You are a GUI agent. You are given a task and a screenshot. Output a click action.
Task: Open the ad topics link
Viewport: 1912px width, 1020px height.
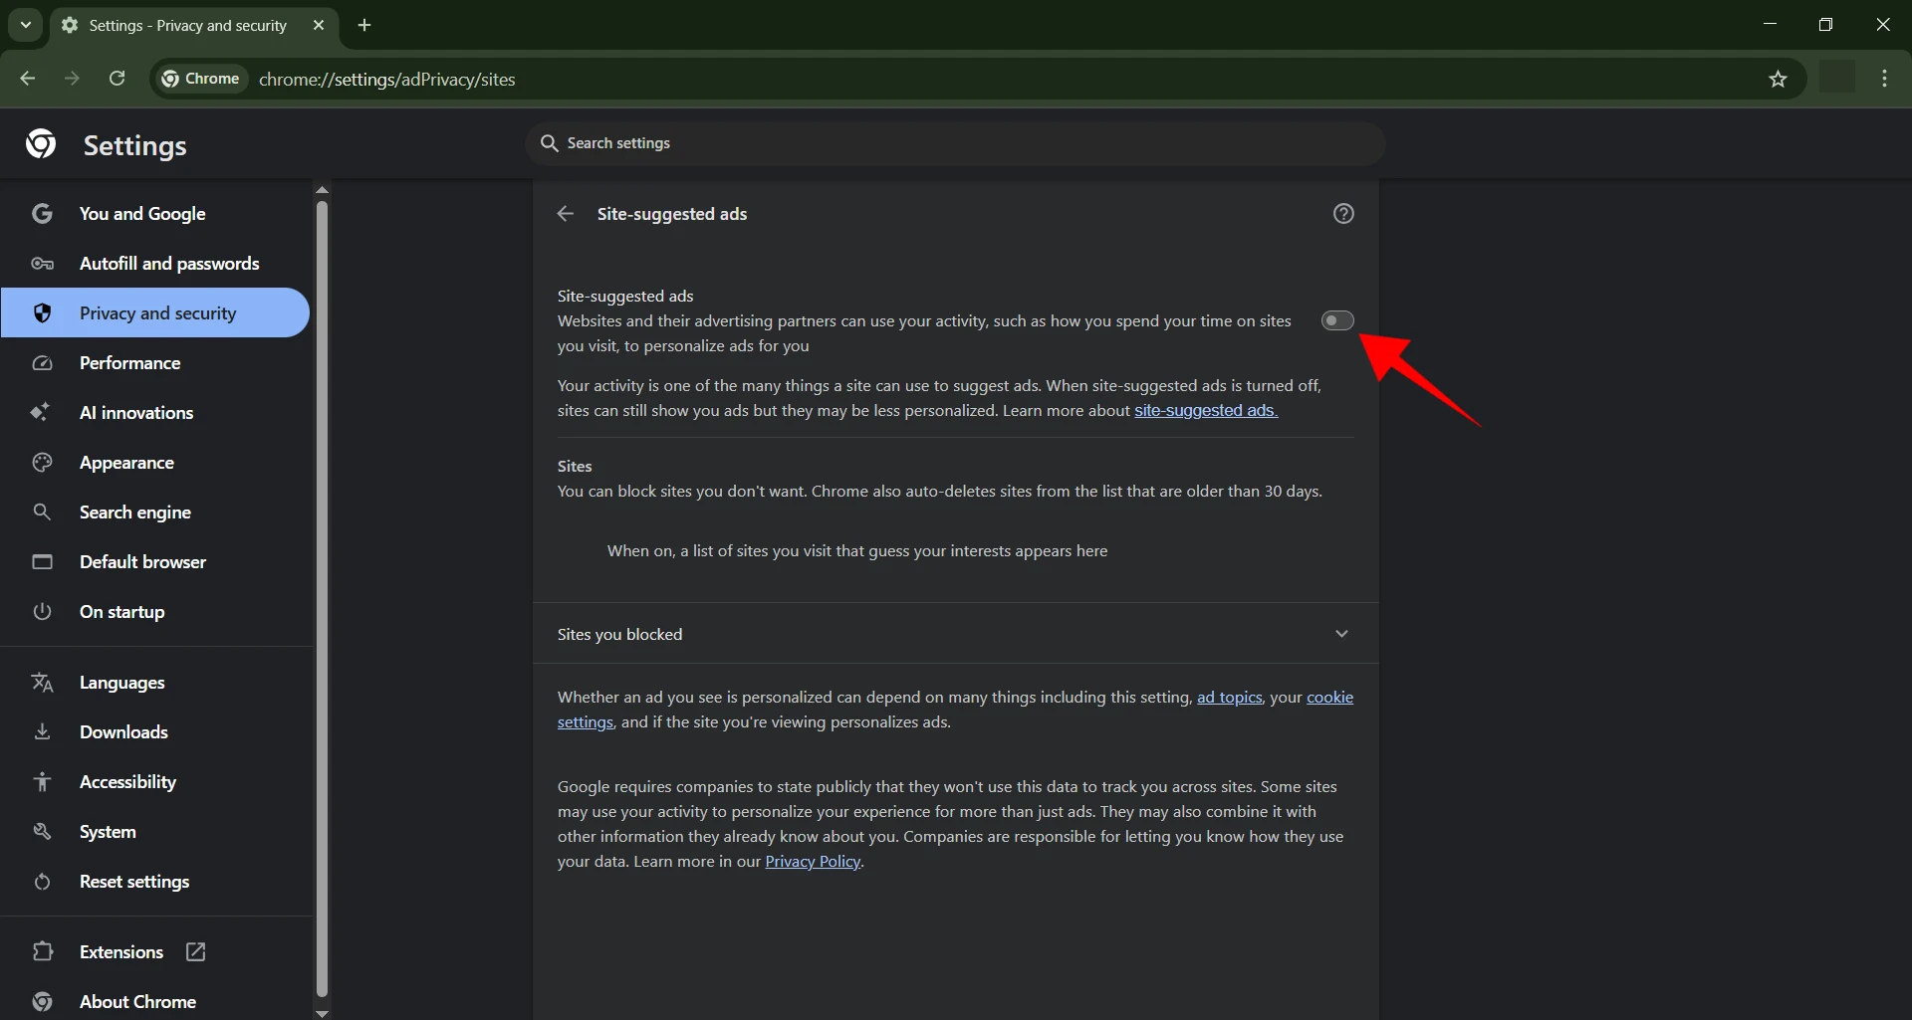coord(1229,698)
